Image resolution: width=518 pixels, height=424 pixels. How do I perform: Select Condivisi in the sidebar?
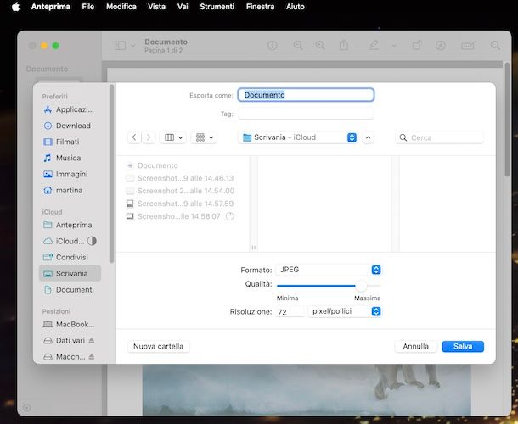[70, 257]
